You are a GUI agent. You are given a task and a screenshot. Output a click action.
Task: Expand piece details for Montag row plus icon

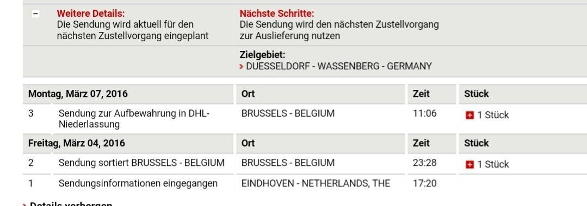(469, 115)
